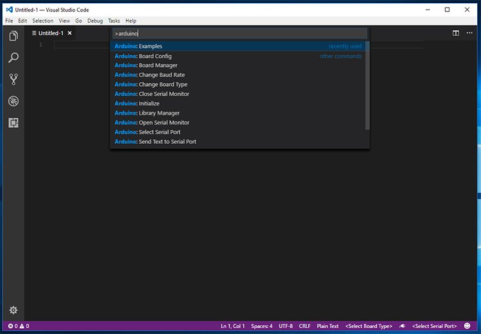481x334 pixels.
Task: Click the command list scrollbar
Action: coord(367,85)
